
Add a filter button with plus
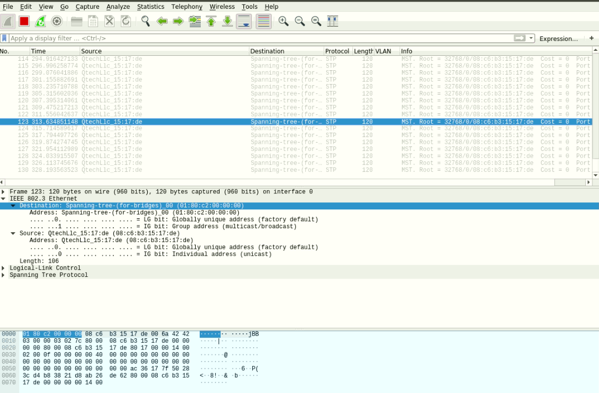pyautogui.click(x=591, y=38)
